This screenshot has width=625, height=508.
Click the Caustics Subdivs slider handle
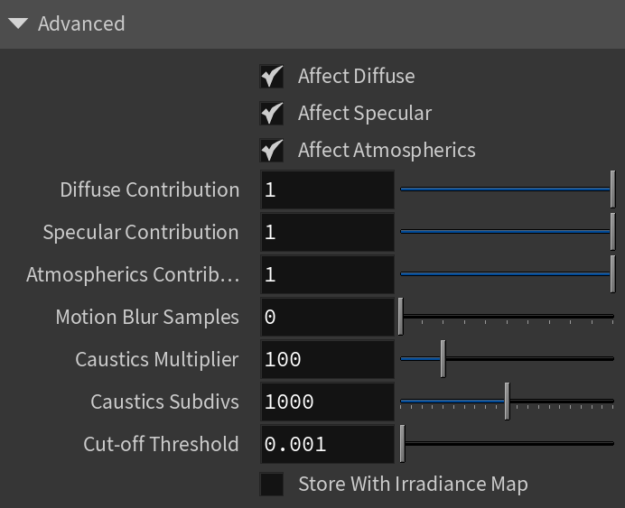(x=507, y=402)
